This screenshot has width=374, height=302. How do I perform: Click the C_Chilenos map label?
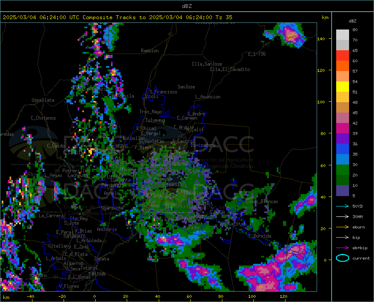point(43,118)
